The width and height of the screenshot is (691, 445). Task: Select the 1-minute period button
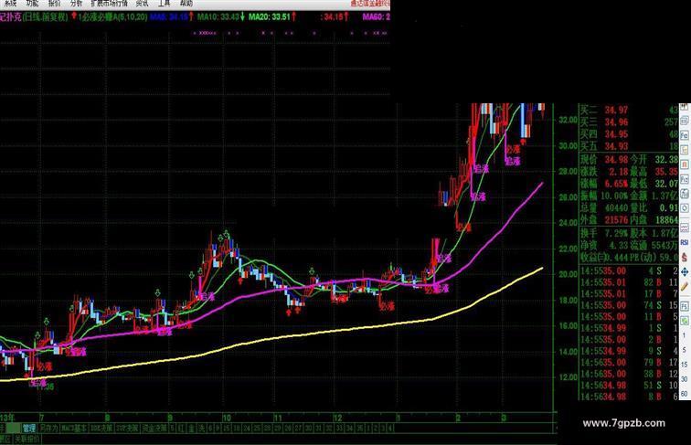(x=685, y=335)
